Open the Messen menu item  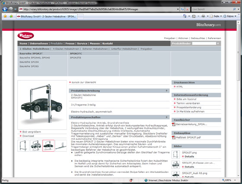[x=95, y=44]
